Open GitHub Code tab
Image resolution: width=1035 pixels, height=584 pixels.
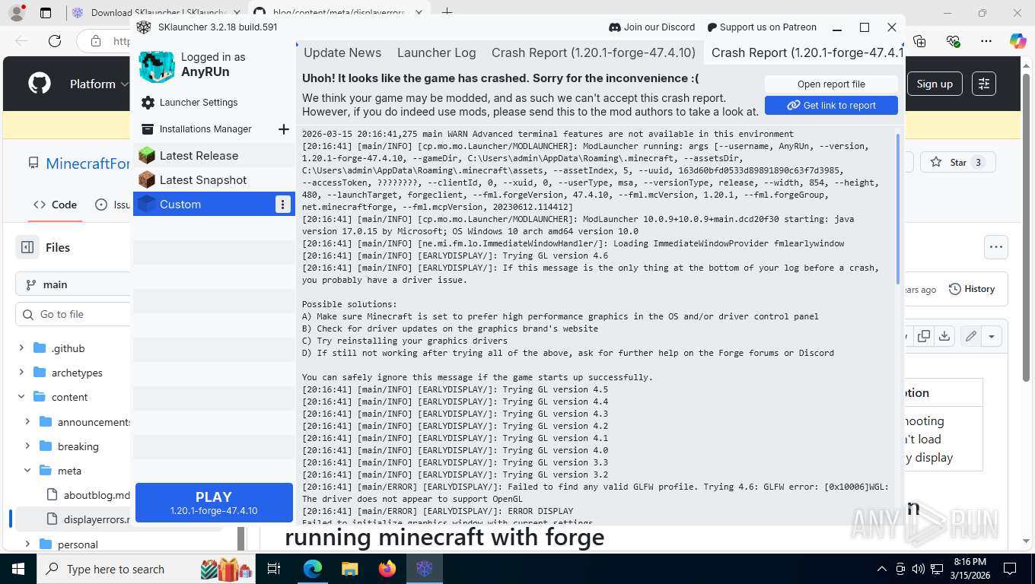pos(55,205)
